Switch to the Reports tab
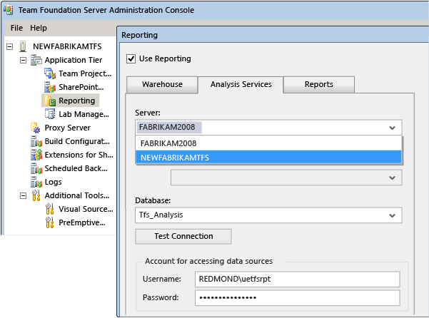429x318 pixels. (x=319, y=84)
